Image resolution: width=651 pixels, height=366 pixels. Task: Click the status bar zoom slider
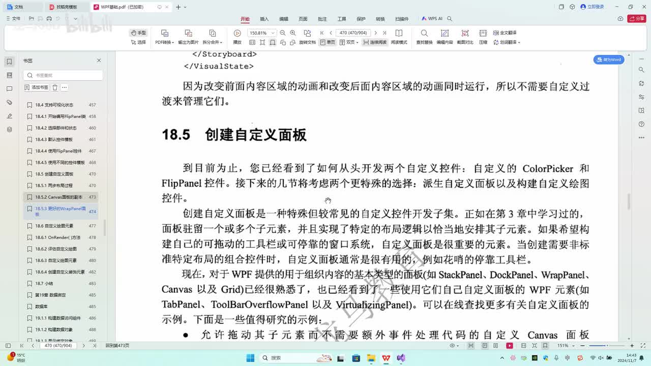coord(606,346)
